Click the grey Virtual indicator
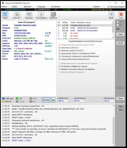The height and width of the screenshot is (148, 127). click(x=17, y=101)
